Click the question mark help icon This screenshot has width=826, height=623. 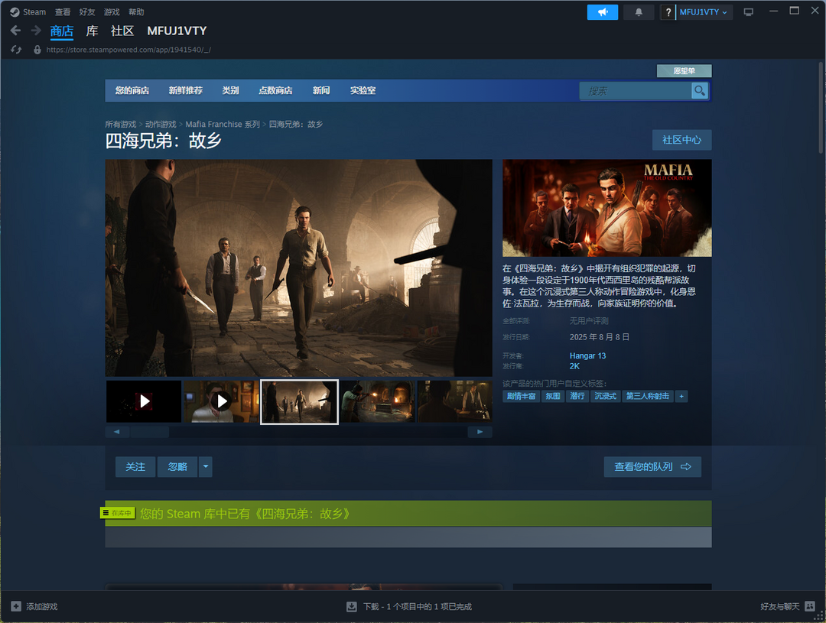(x=668, y=12)
